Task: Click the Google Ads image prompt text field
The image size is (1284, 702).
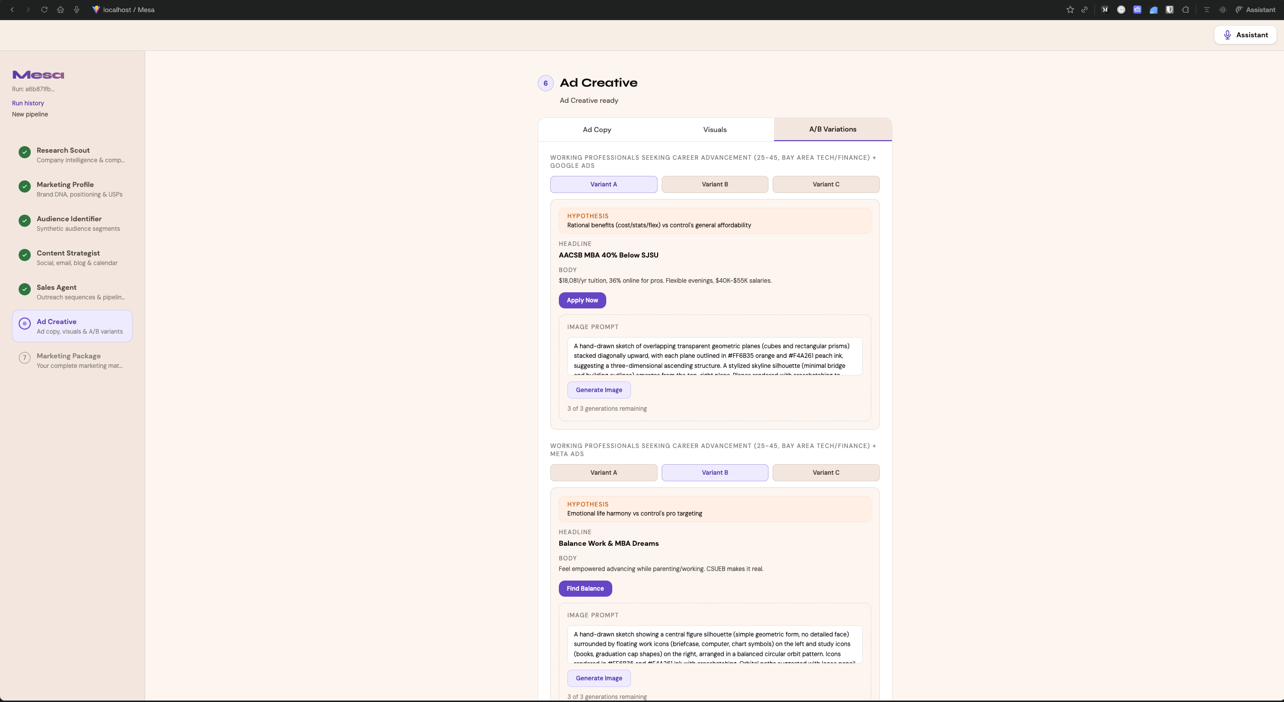Action: click(714, 356)
